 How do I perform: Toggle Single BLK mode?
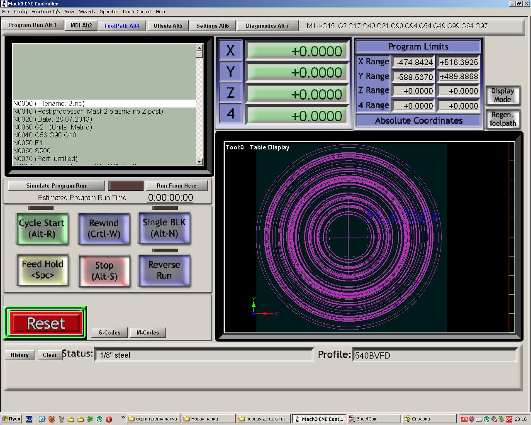click(x=164, y=228)
